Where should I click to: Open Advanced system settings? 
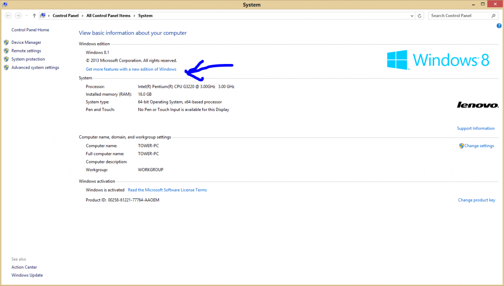pos(35,67)
